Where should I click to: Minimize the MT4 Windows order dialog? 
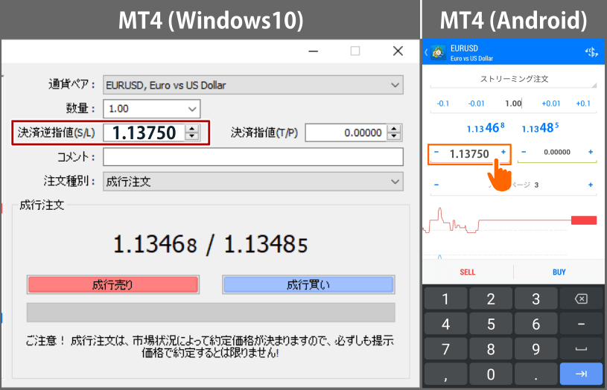point(314,51)
